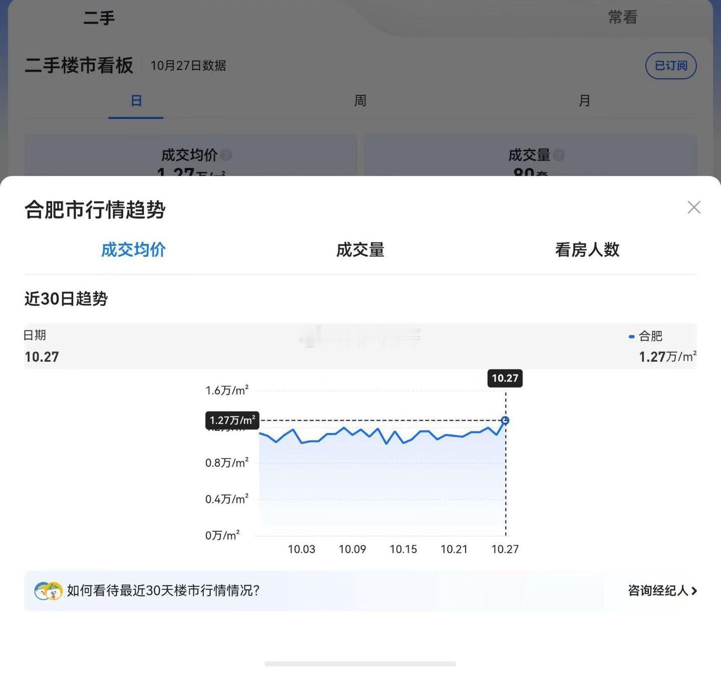Select the 成交均价 tab

tap(133, 250)
